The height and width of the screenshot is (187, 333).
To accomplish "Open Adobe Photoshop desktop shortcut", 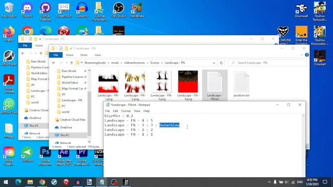I will [45, 156].
